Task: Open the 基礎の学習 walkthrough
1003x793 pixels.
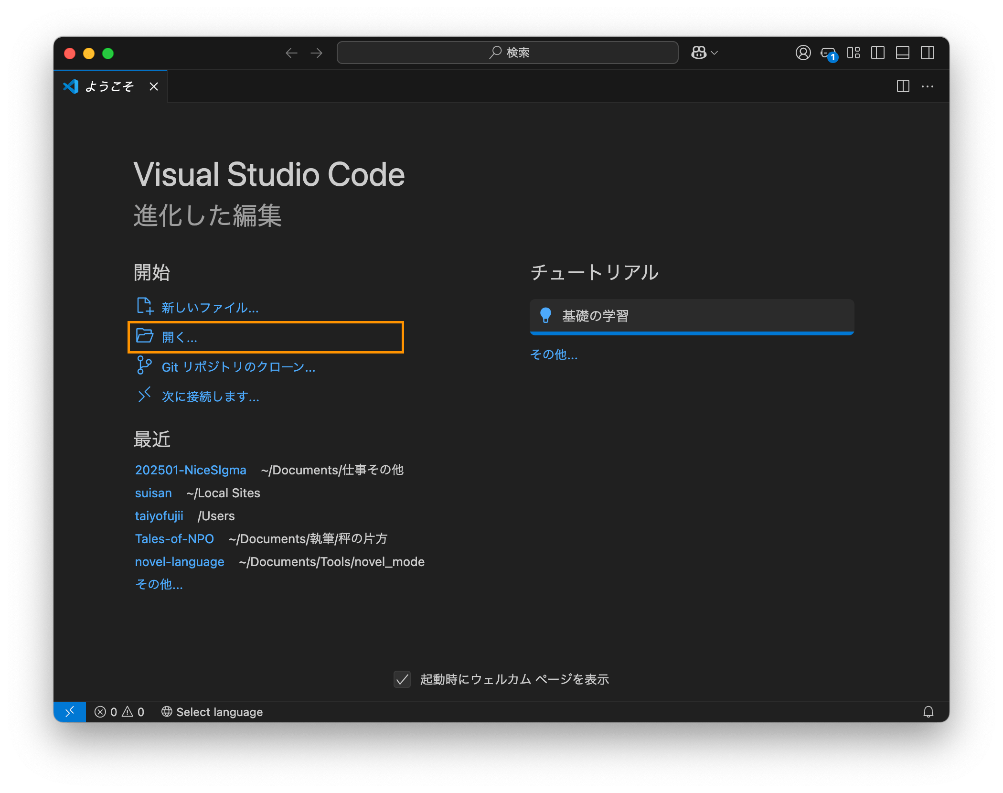Action: 692,316
